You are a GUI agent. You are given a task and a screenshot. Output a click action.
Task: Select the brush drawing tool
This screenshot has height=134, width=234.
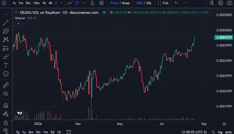coord(6,57)
